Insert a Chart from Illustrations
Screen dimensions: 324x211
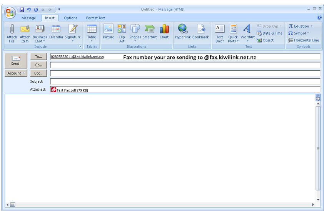point(164,29)
